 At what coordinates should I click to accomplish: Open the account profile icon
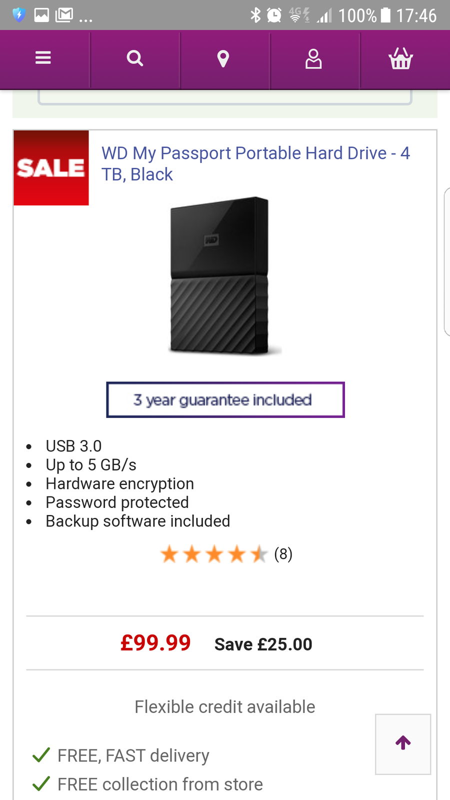pyautogui.click(x=313, y=58)
